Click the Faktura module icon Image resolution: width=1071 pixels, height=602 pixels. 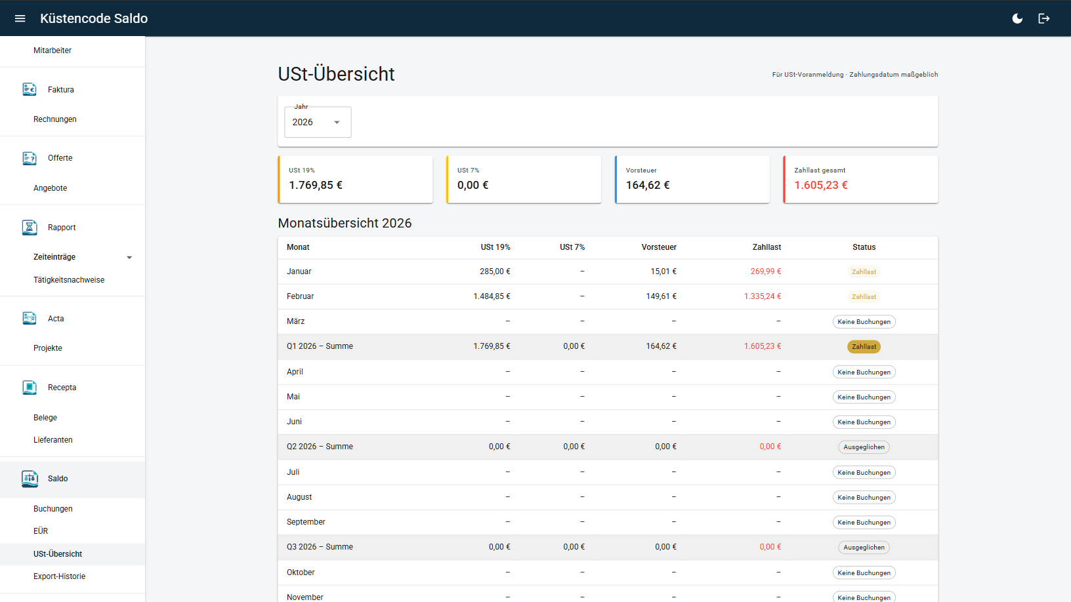pyautogui.click(x=30, y=89)
